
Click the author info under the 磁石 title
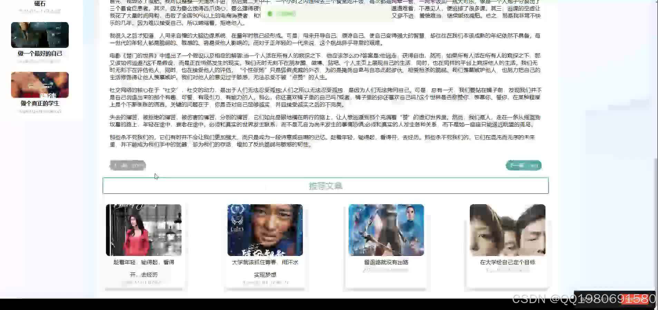click(39, 11)
